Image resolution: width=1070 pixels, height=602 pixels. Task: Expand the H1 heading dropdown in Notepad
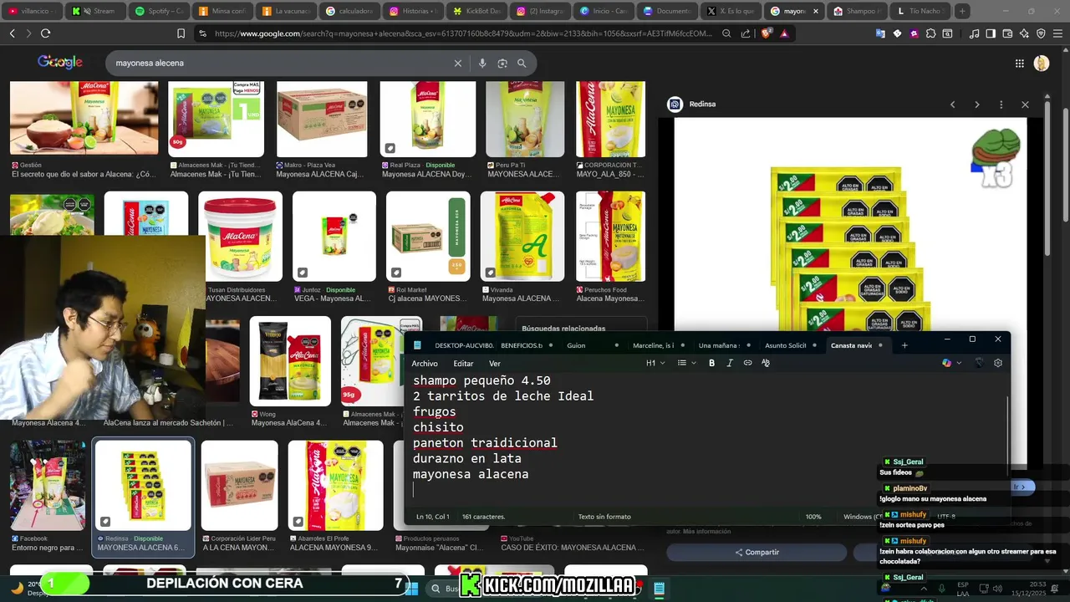[655, 363]
